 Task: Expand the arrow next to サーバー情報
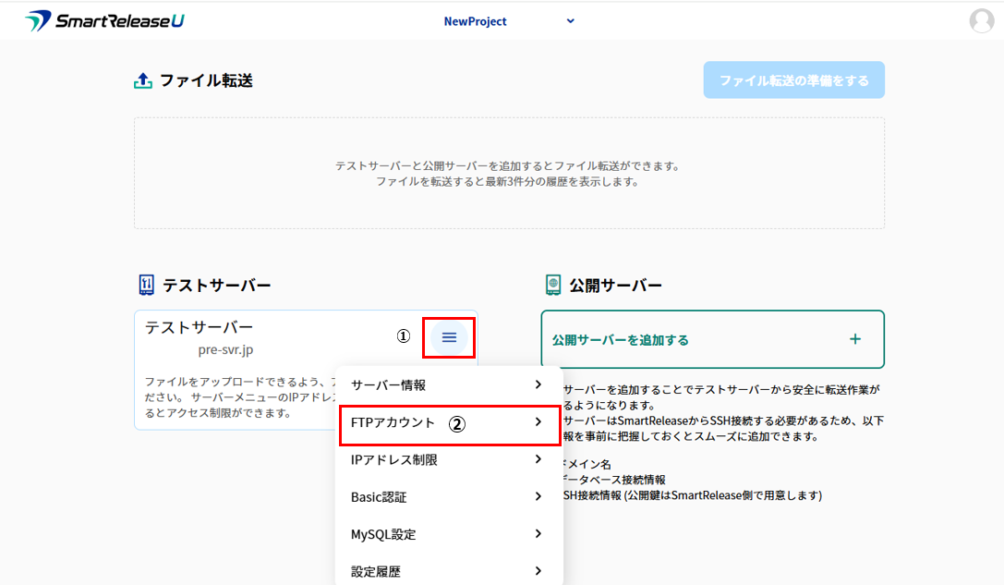click(538, 384)
